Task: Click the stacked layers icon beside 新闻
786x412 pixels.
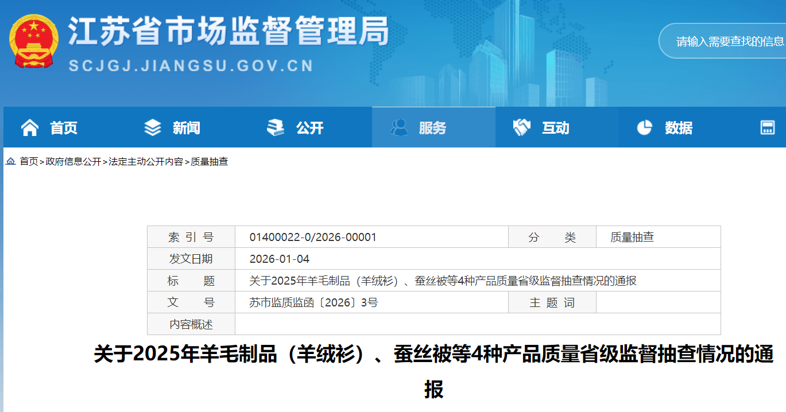Action: click(153, 127)
